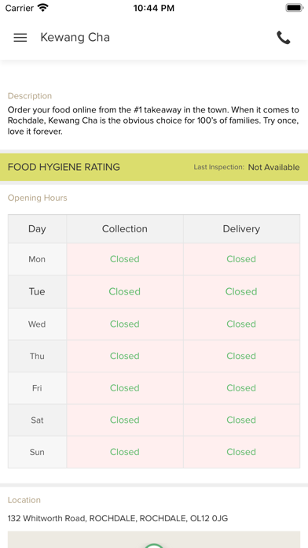The height and width of the screenshot is (548, 308).
Task: Tap Friday's Collection Closed cell
Action: 125,388
